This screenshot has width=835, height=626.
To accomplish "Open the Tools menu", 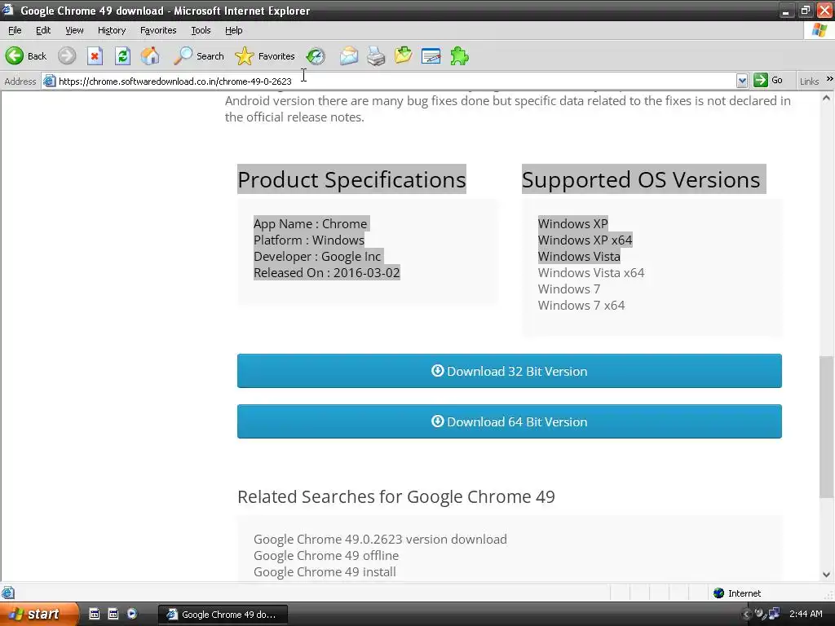I will pos(201,30).
